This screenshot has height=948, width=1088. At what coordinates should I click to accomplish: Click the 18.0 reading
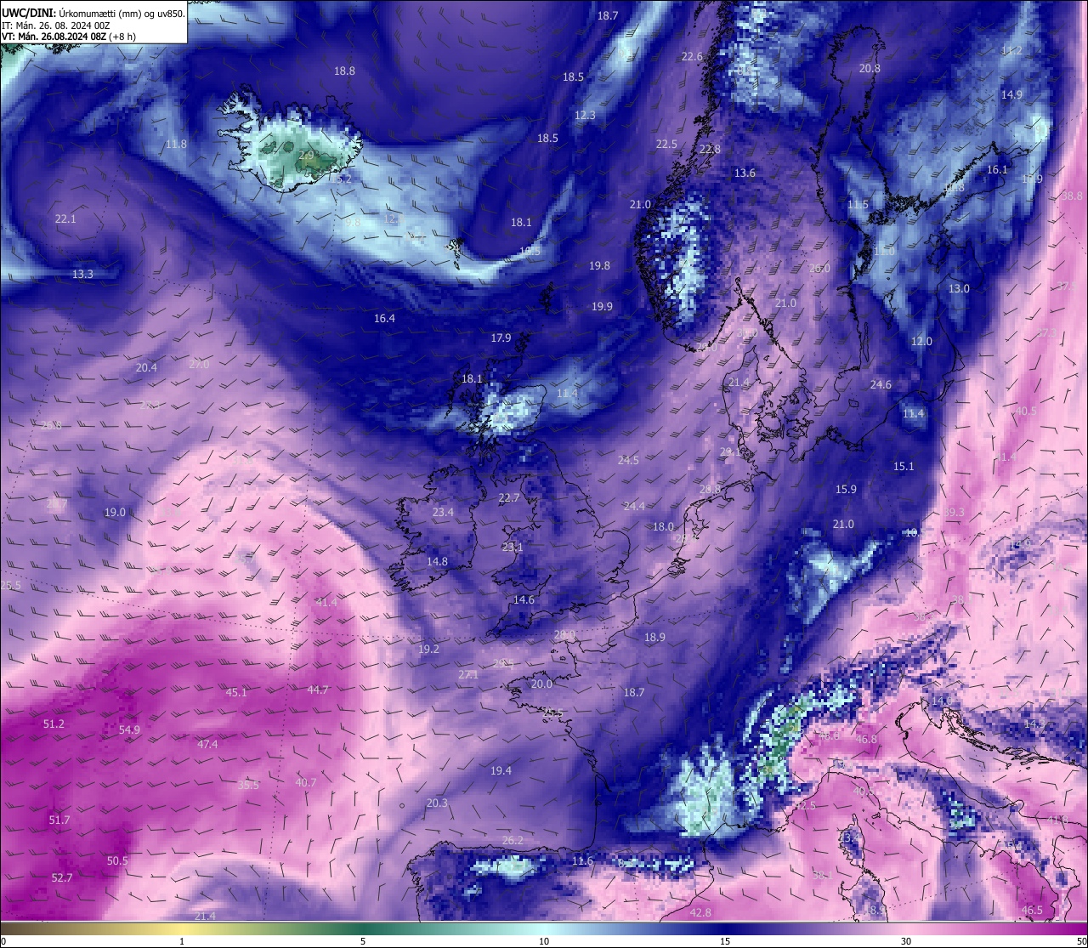click(x=663, y=527)
